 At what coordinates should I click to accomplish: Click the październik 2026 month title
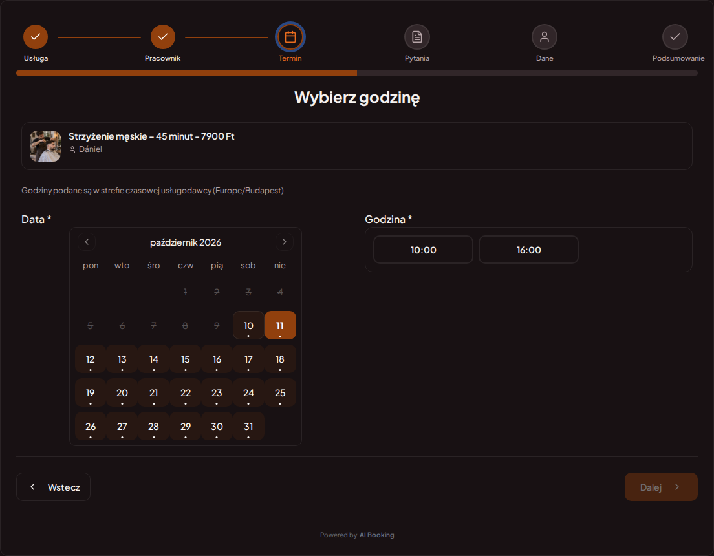(x=186, y=242)
